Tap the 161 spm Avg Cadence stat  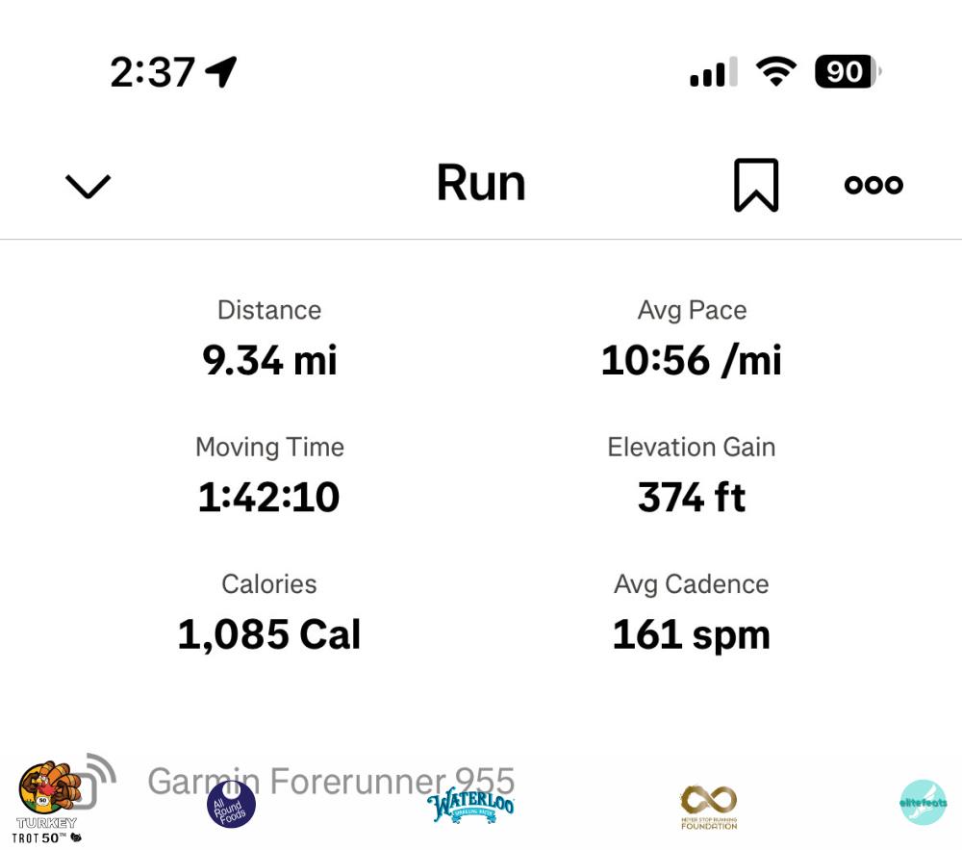pos(691,634)
